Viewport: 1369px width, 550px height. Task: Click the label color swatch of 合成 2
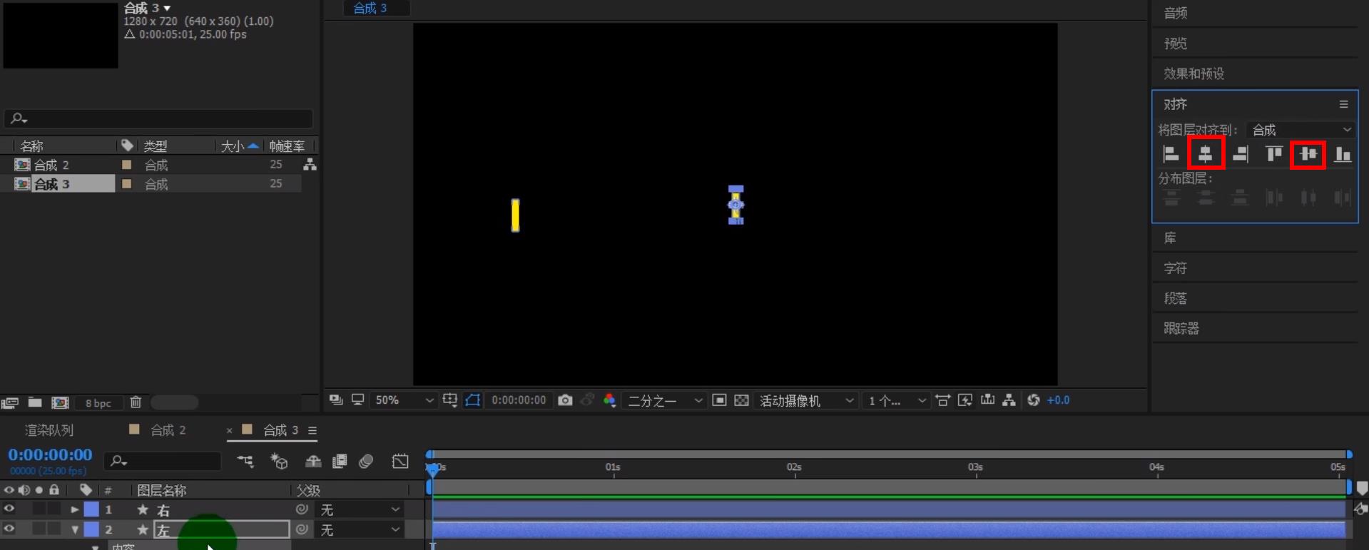click(127, 165)
